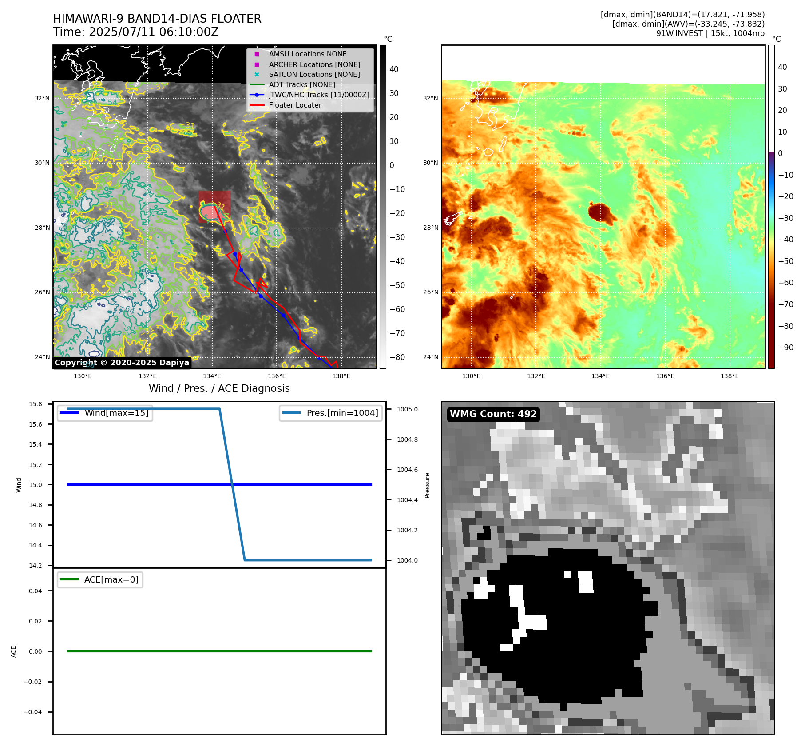Click the '0.00' tick on the ACE axis
805x751 pixels.
tap(36, 651)
